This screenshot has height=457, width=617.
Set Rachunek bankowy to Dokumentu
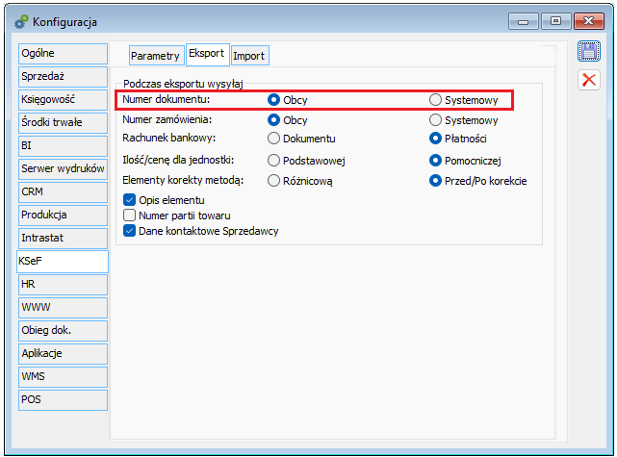pos(274,140)
